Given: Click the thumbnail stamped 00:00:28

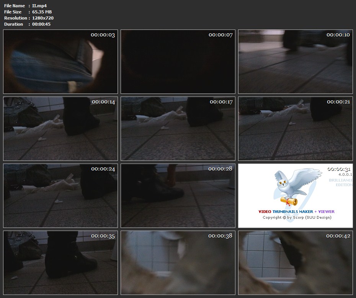Looking at the screenshot, I should 178,196.
